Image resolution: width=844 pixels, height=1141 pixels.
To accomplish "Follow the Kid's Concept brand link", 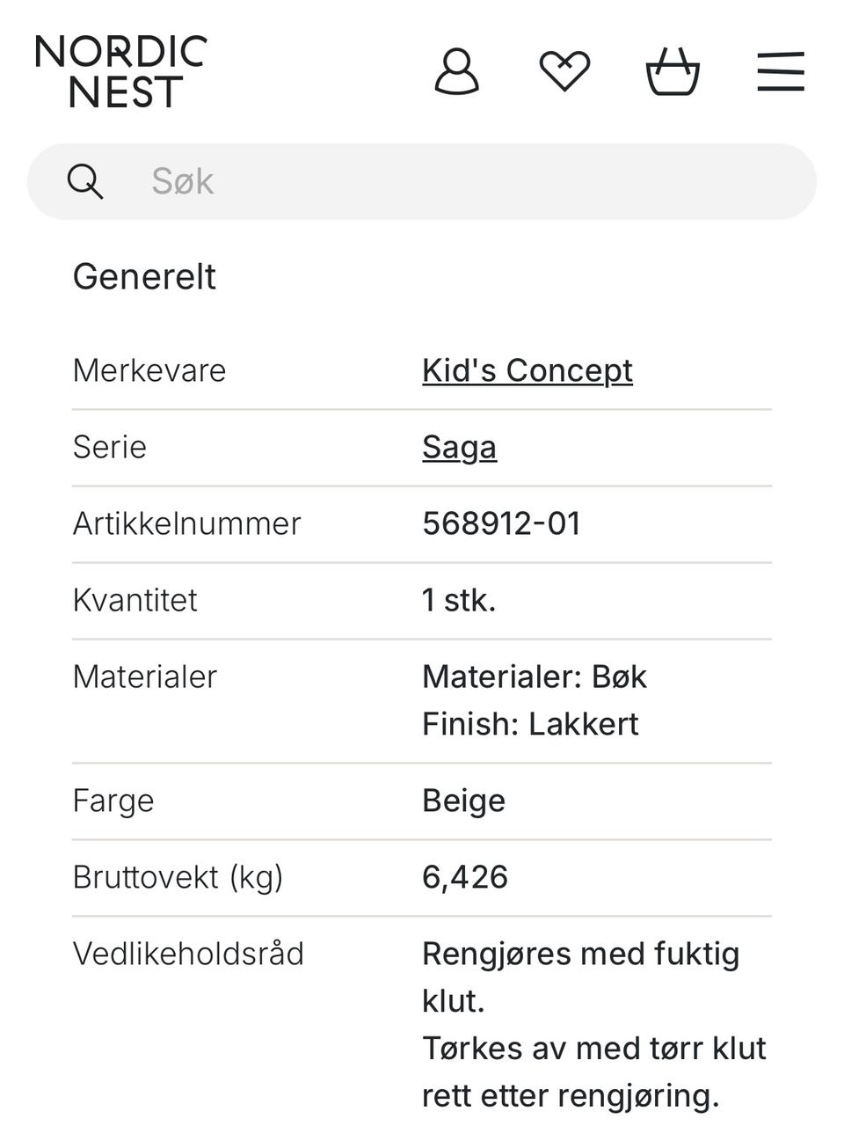I will [527, 370].
